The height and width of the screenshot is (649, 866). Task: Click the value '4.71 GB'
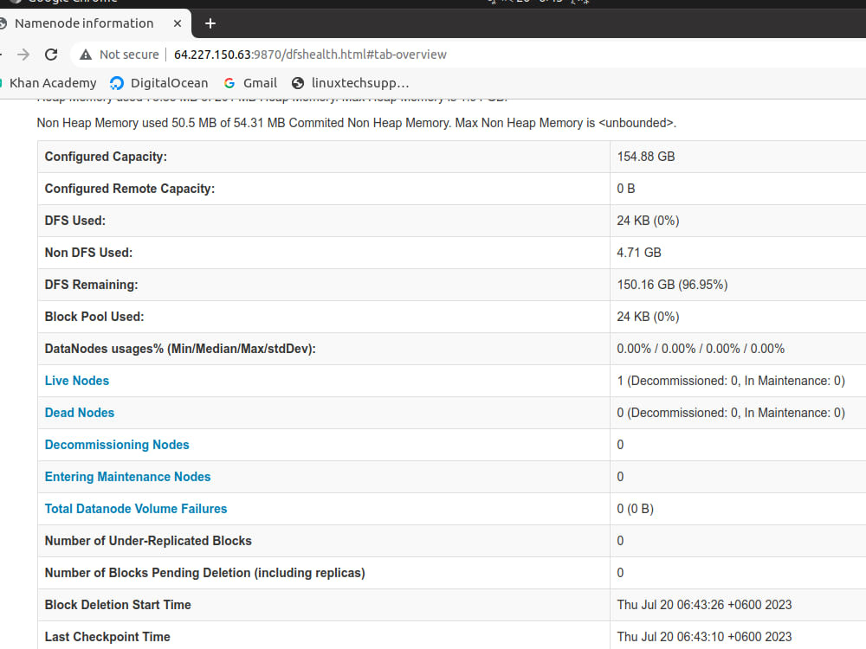639,253
